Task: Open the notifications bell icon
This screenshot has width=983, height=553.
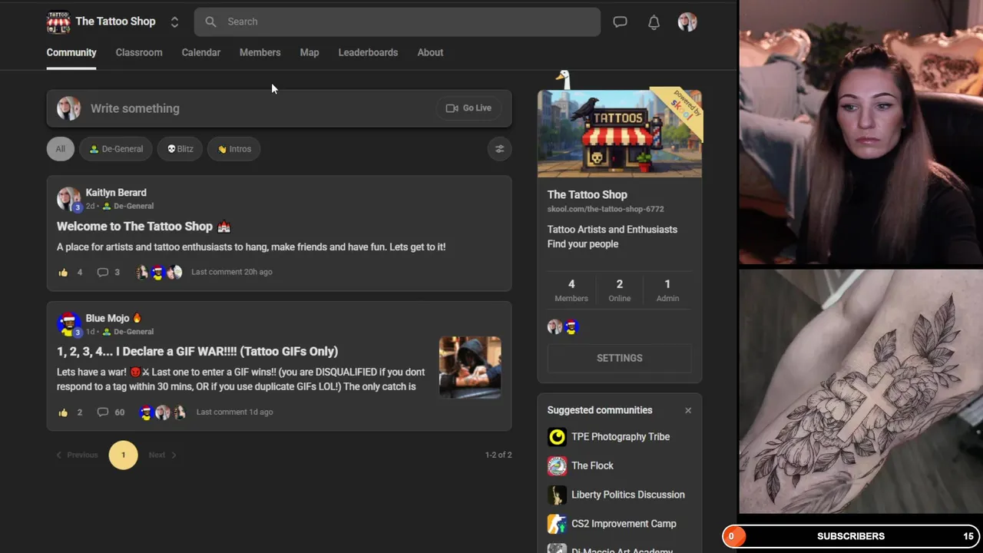Action: point(654,22)
